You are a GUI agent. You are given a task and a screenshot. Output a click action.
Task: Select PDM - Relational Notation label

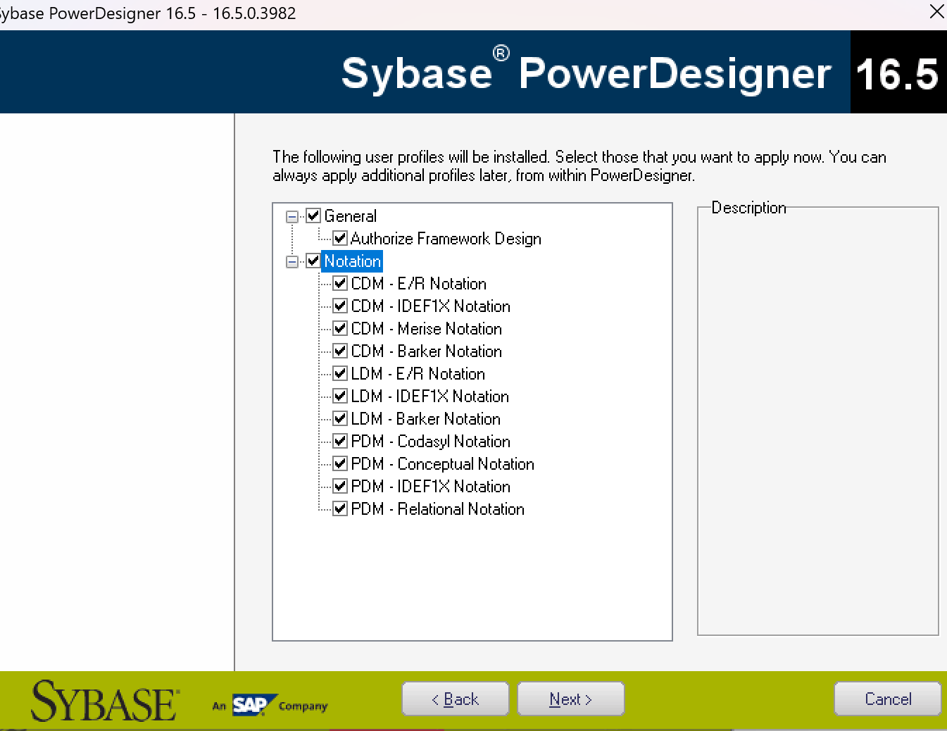438,509
